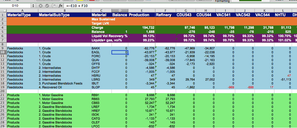Click the select-all corner of the grid
The height and width of the screenshot is (128, 297).
3,11
